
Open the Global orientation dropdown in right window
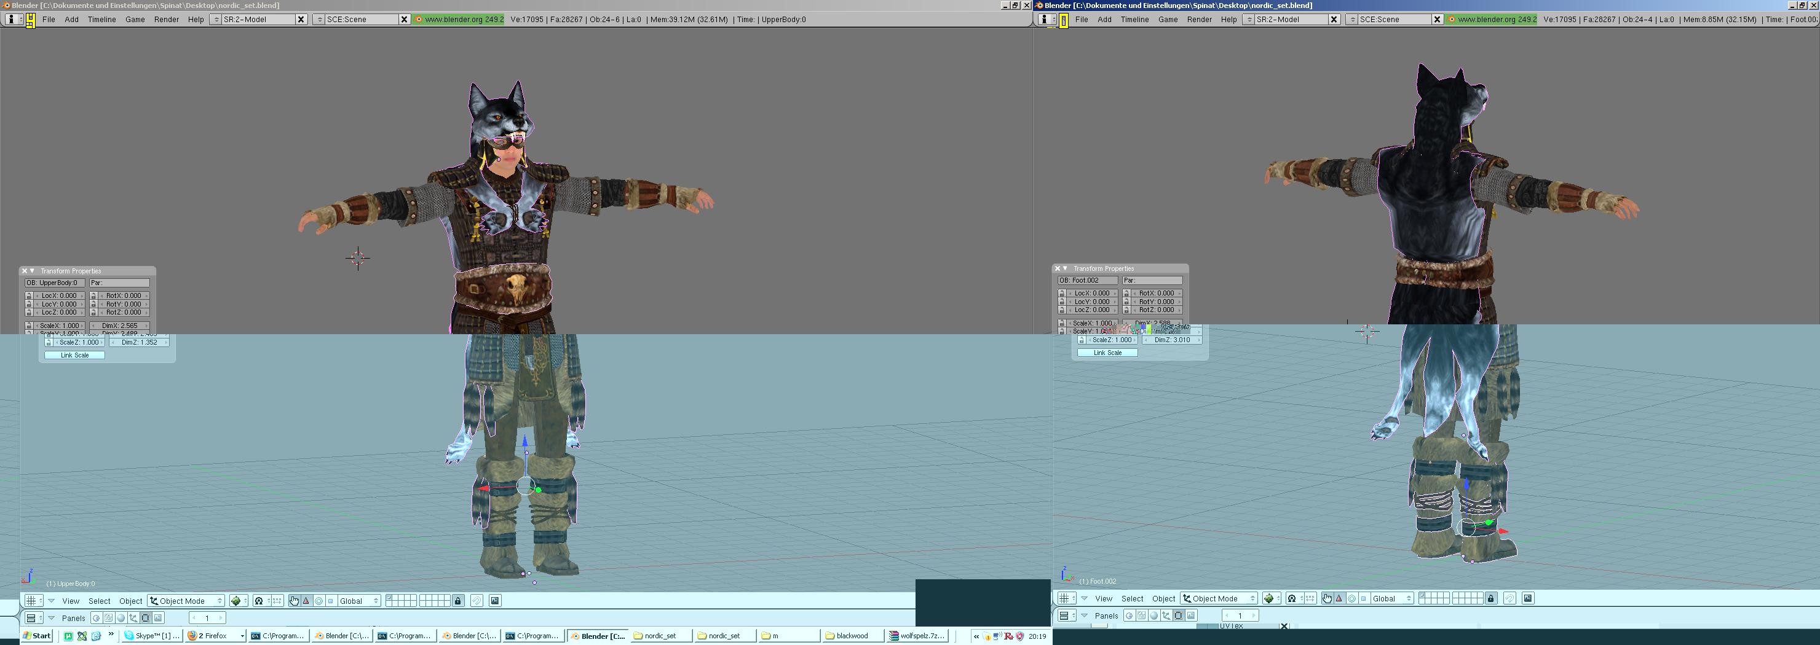[1393, 599]
